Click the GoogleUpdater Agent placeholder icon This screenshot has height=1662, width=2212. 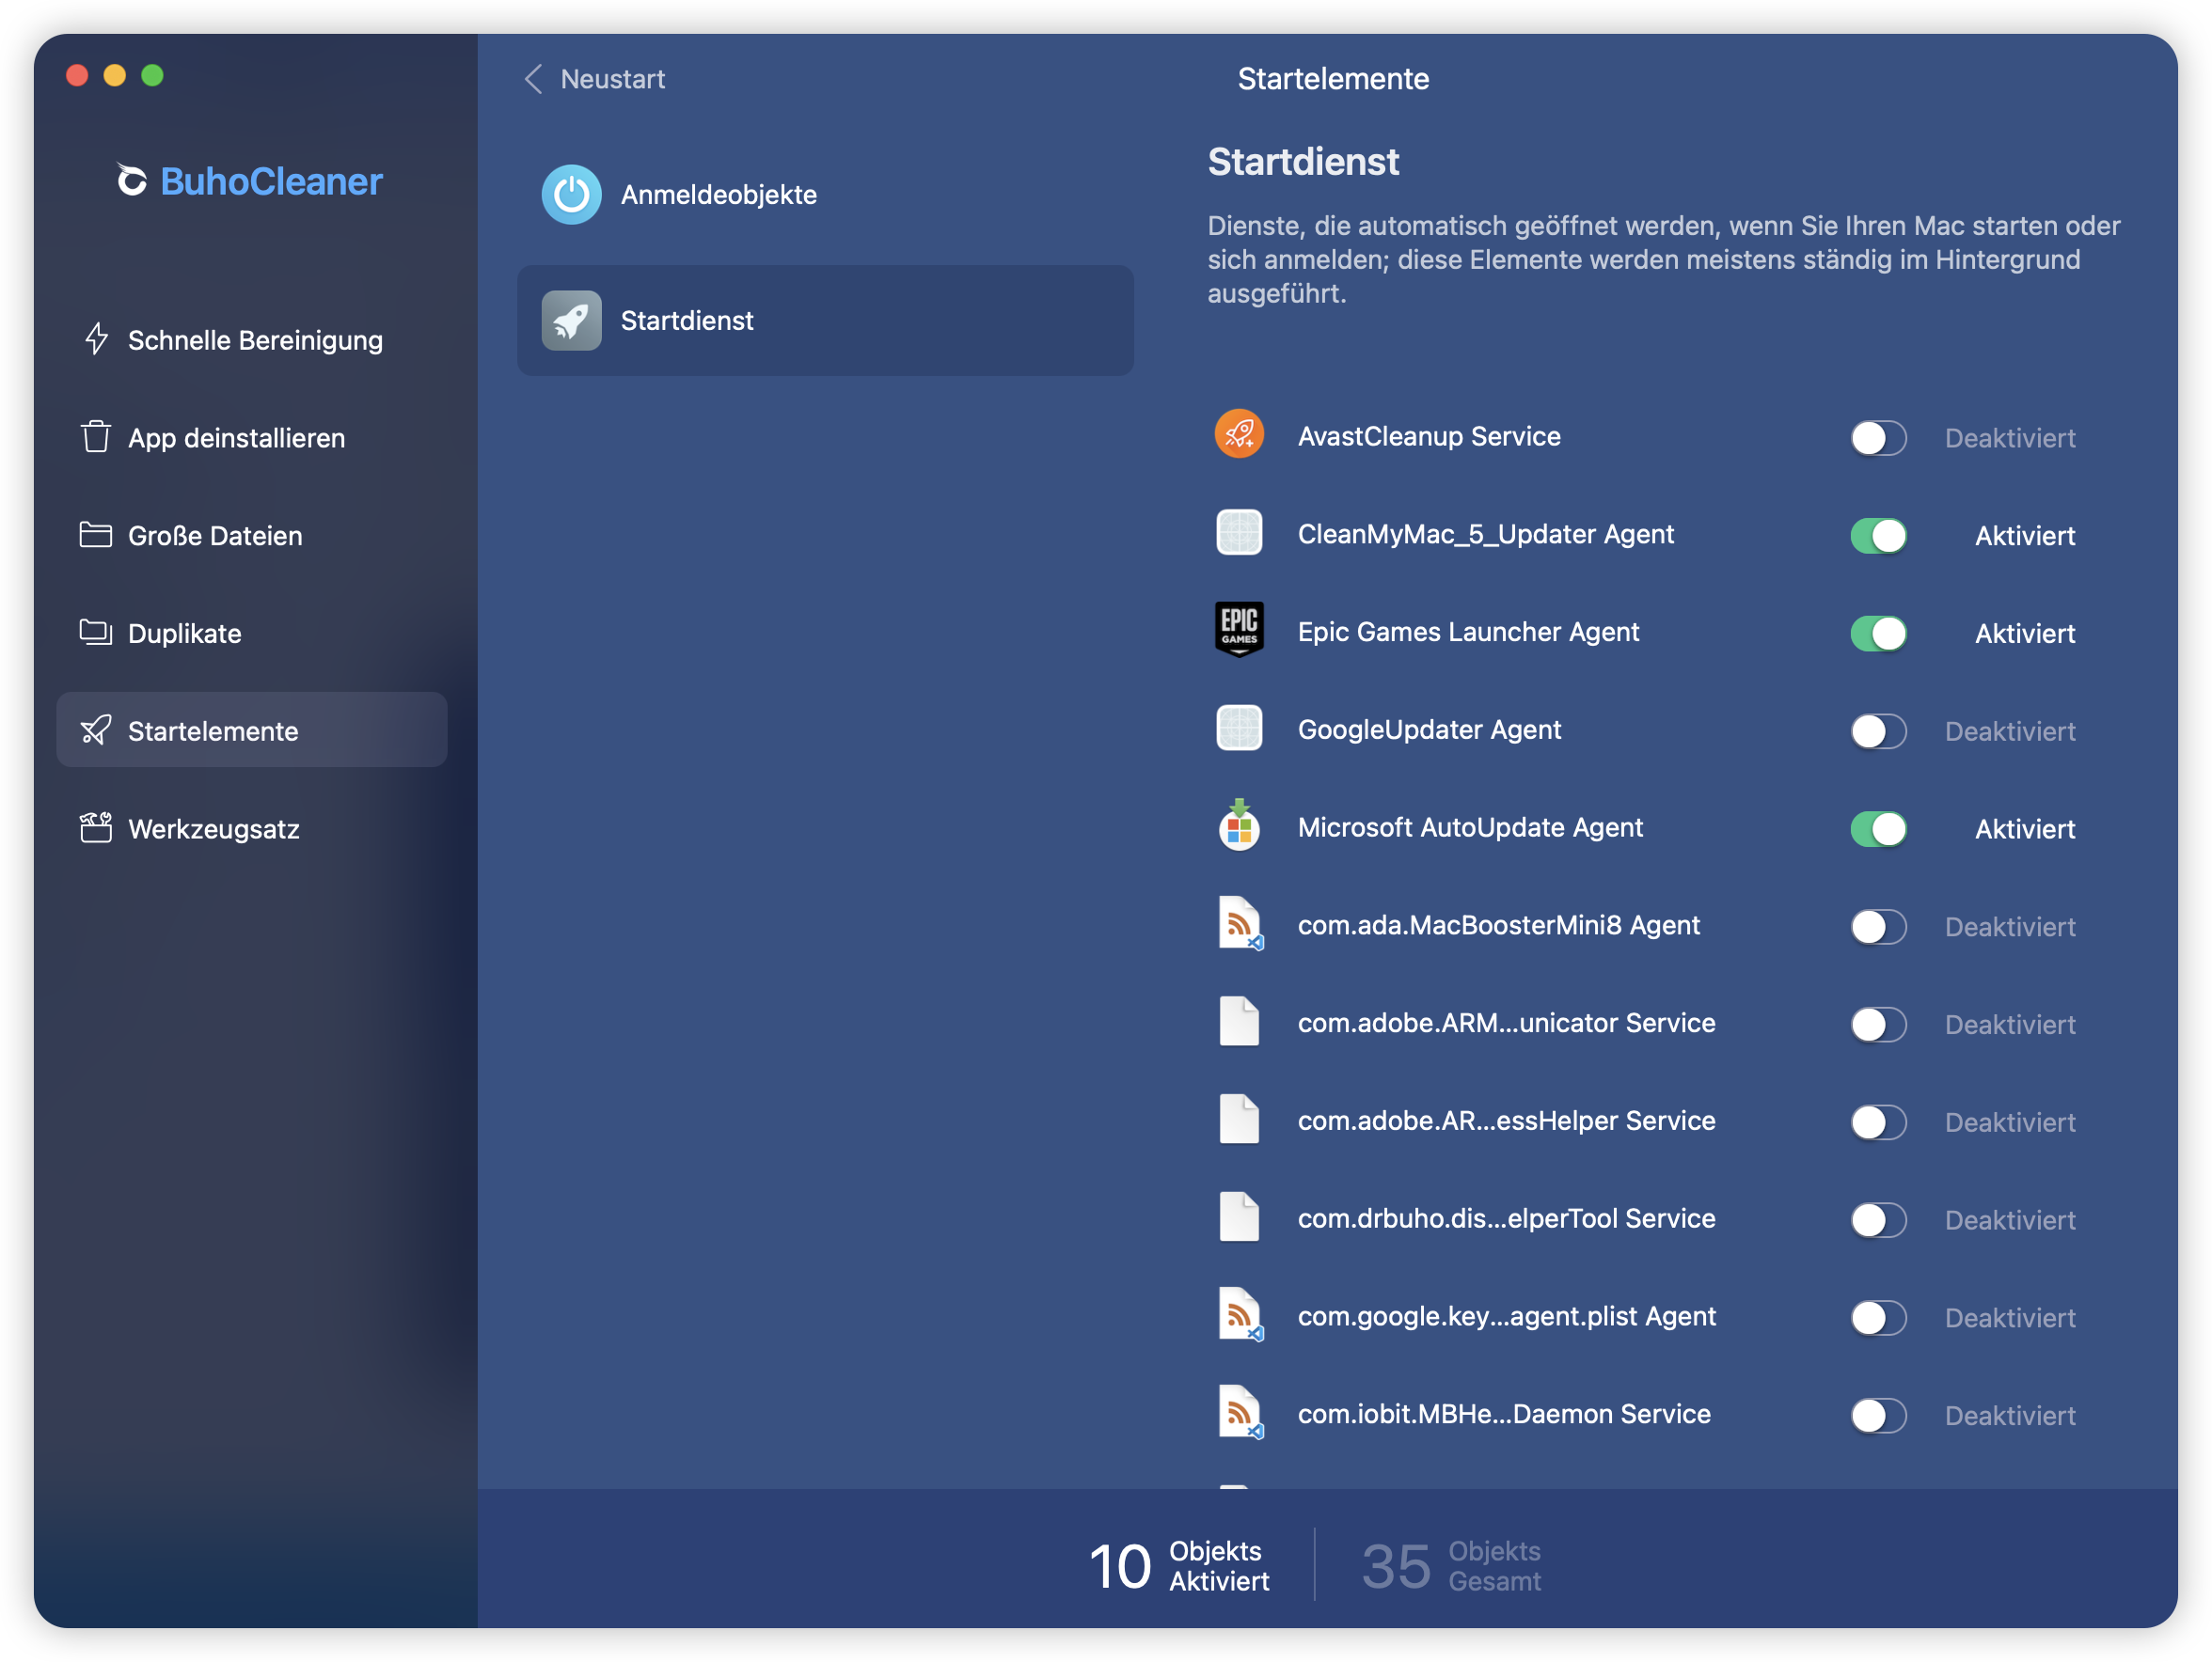pyautogui.click(x=1240, y=729)
